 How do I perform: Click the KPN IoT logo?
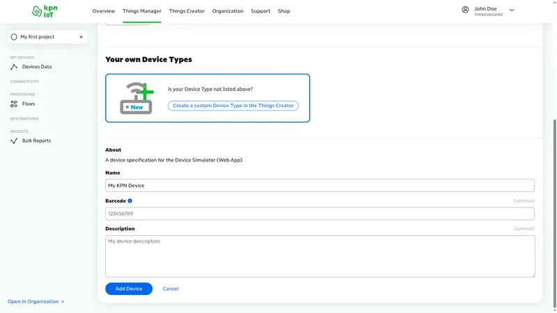[45, 11]
